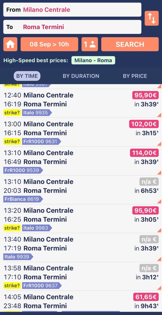Open the 08 Sep > 10h date picker

[x=49, y=44]
